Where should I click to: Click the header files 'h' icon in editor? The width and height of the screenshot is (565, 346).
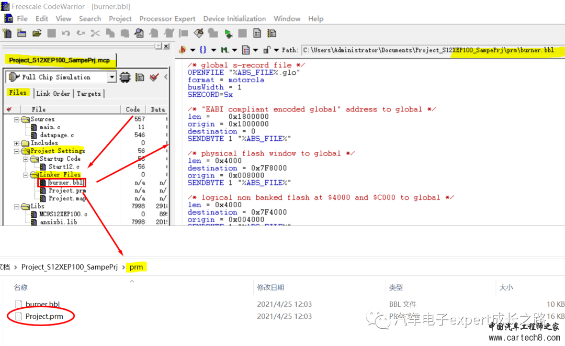point(183,50)
